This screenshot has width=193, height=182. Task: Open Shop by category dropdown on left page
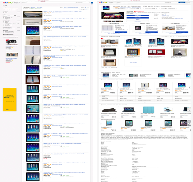pyautogui.click(x=17, y=2)
